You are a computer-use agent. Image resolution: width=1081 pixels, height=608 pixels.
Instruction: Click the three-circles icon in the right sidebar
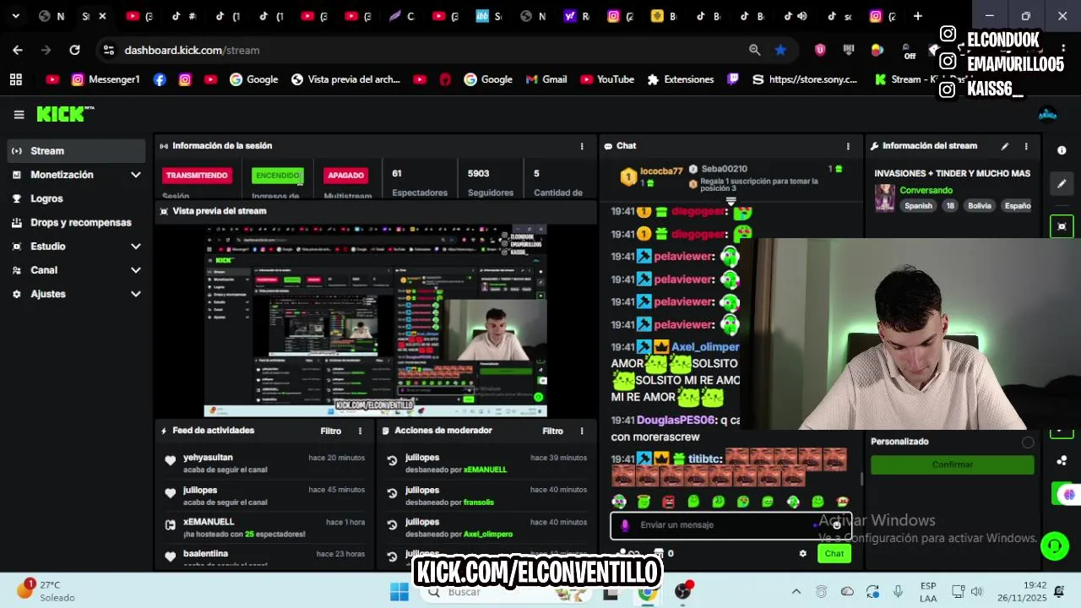1062,460
